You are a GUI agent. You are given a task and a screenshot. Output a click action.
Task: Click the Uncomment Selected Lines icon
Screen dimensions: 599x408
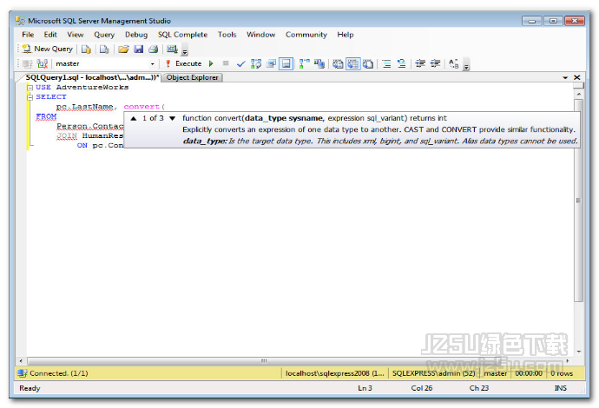click(x=401, y=63)
